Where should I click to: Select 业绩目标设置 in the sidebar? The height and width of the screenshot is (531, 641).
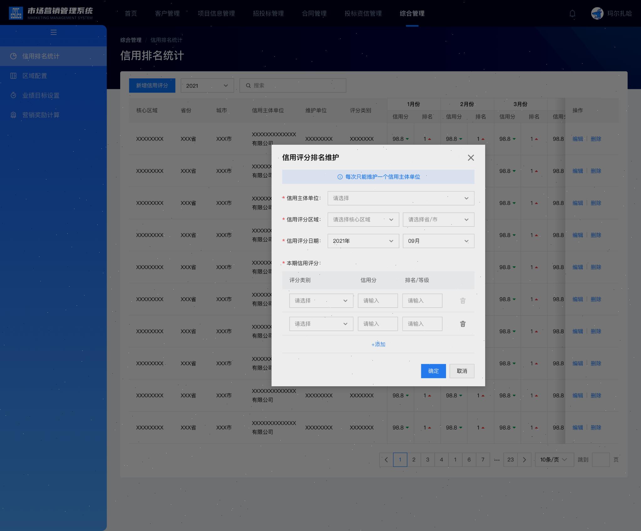(x=53, y=95)
